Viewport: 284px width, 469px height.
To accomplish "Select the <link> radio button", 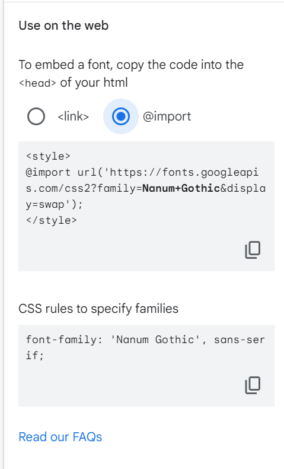I will (x=36, y=116).
